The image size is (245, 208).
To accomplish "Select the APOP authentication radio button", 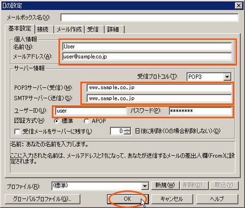I will [x=86, y=121].
